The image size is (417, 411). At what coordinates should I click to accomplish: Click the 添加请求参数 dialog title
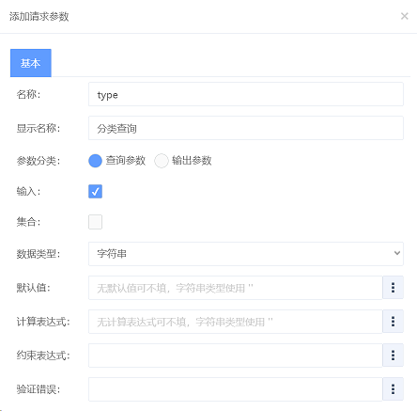tap(39, 16)
